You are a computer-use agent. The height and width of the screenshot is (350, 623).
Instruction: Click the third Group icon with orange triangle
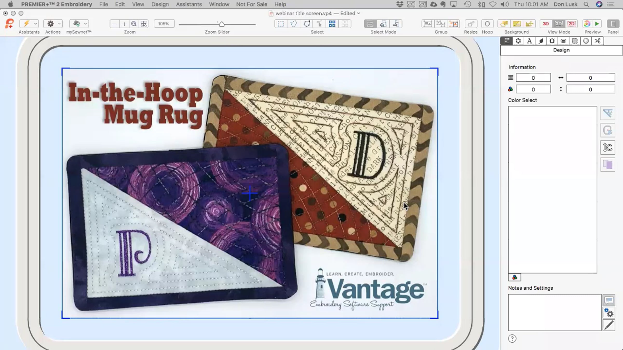click(454, 24)
